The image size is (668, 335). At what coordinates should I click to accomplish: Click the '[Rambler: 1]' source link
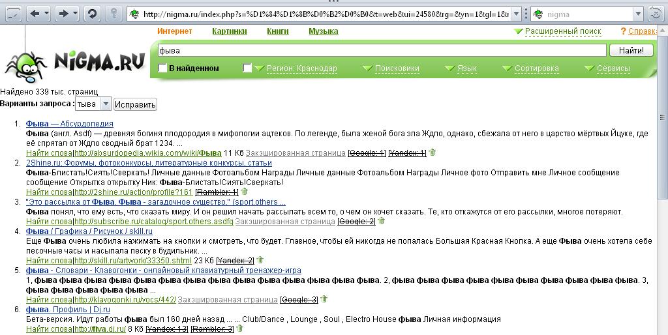tap(217, 192)
